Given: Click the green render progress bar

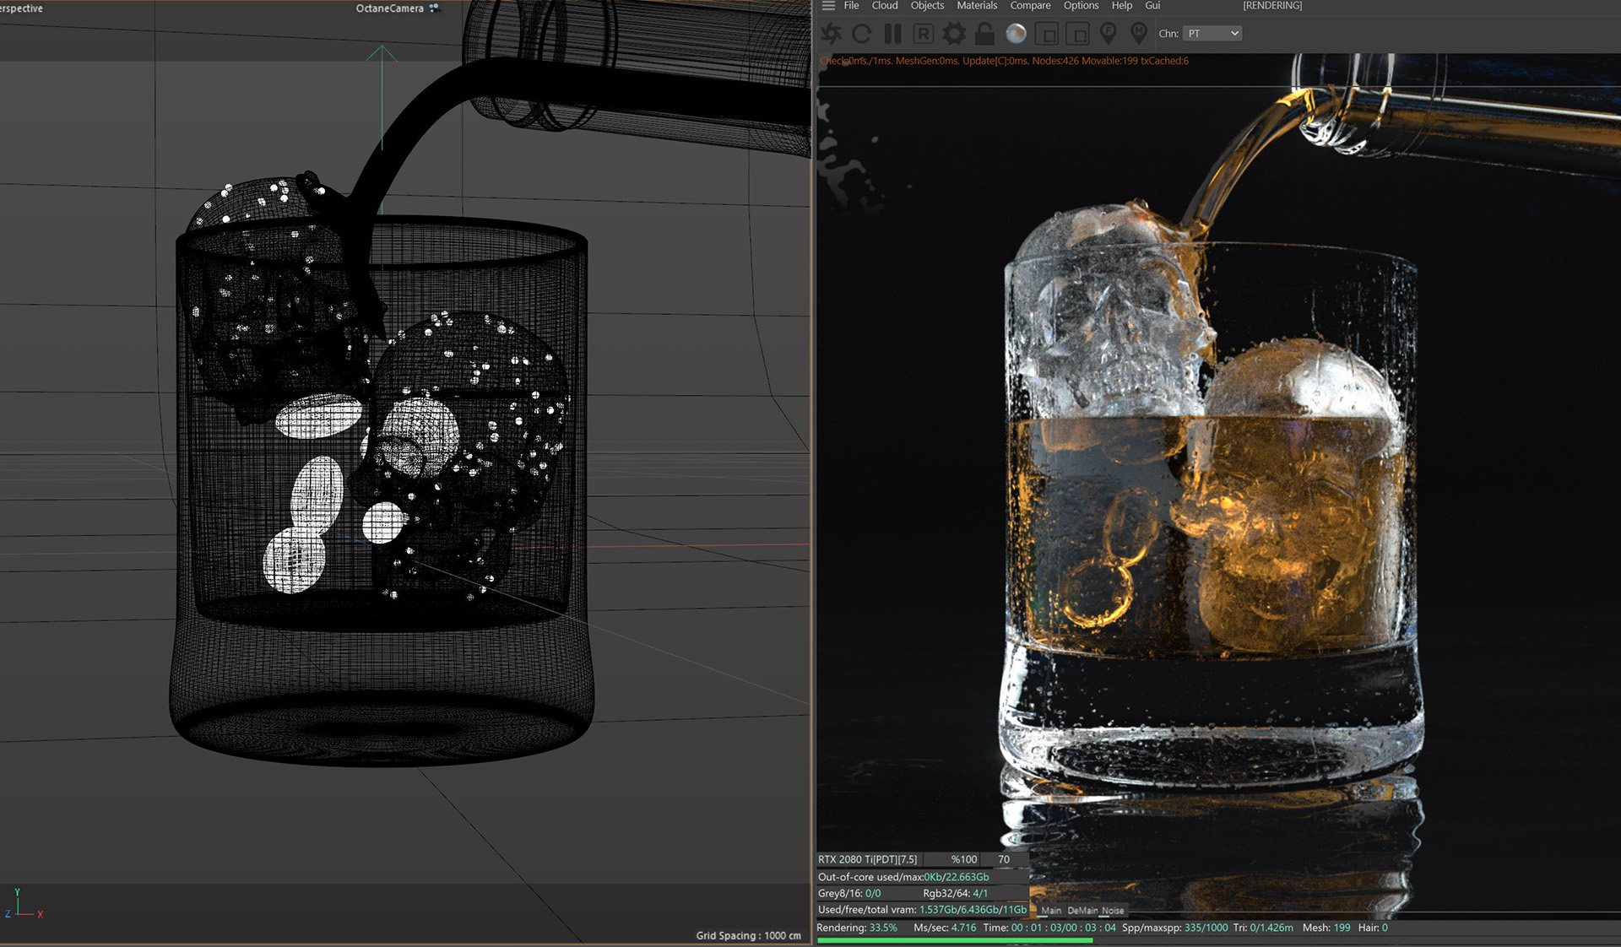Looking at the screenshot, I should (x=954, y=940).
